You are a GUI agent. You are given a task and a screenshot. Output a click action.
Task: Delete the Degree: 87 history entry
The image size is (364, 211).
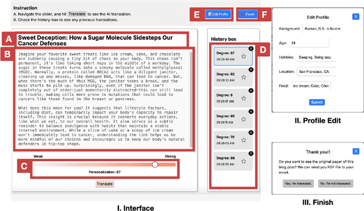point(251,49)
